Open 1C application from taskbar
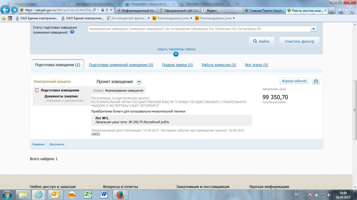This screenshot has height=200, width=357. click(x=72, y=195)
